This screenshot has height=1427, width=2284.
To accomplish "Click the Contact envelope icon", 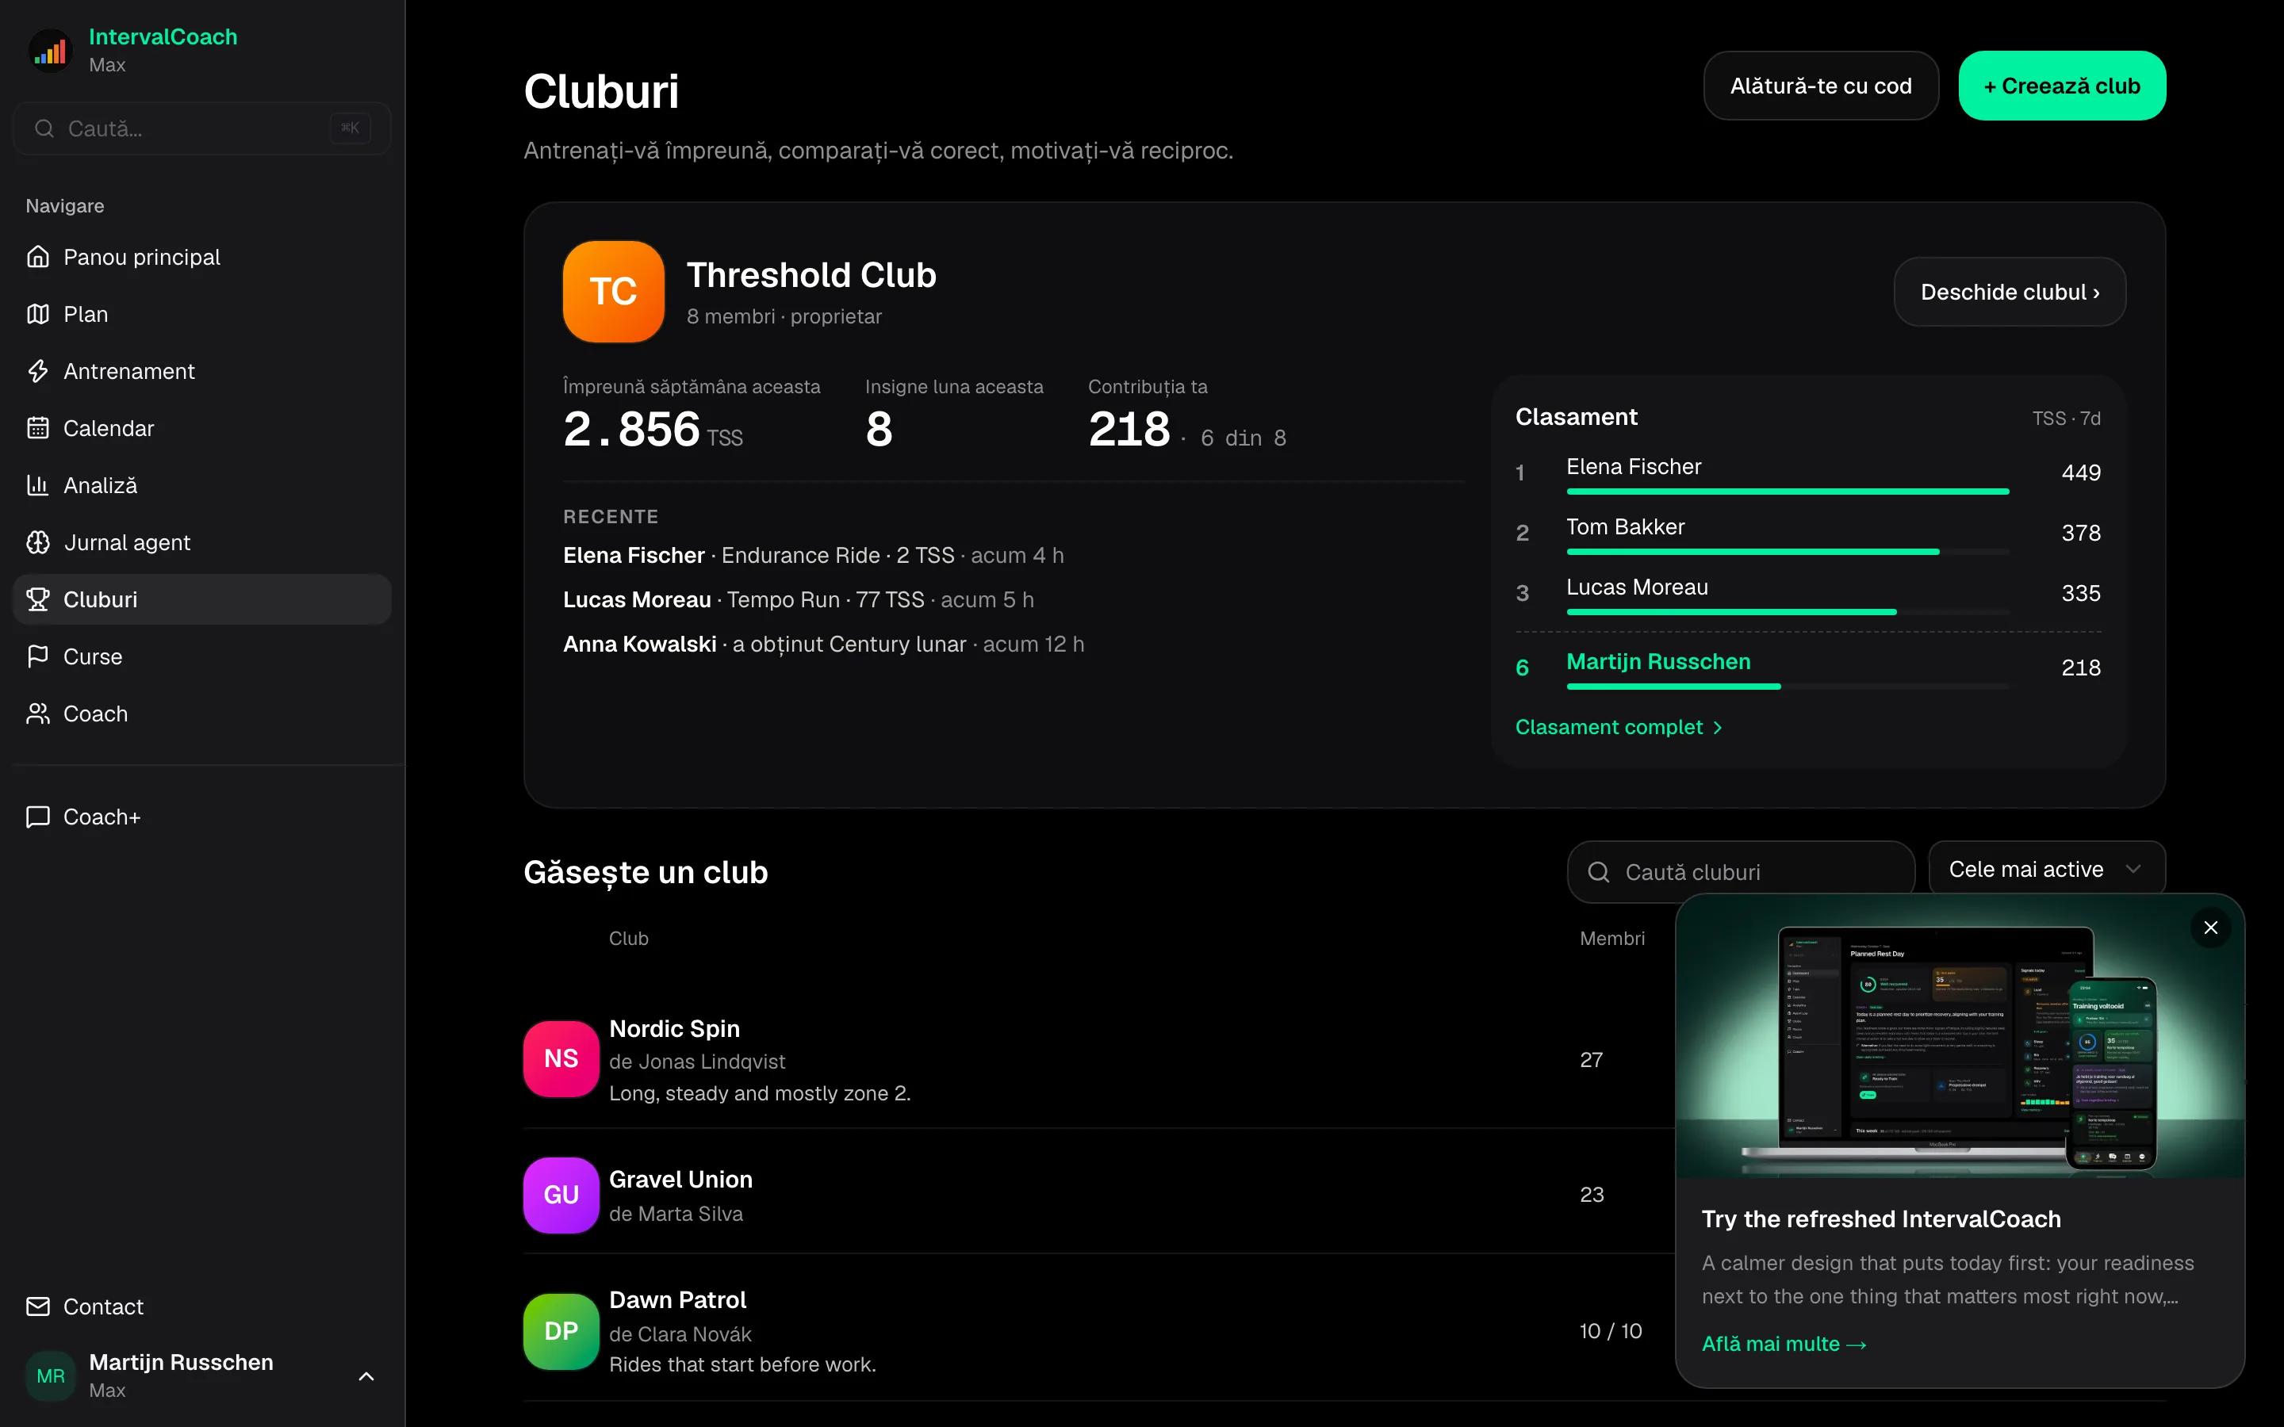I will (38, 1306).
